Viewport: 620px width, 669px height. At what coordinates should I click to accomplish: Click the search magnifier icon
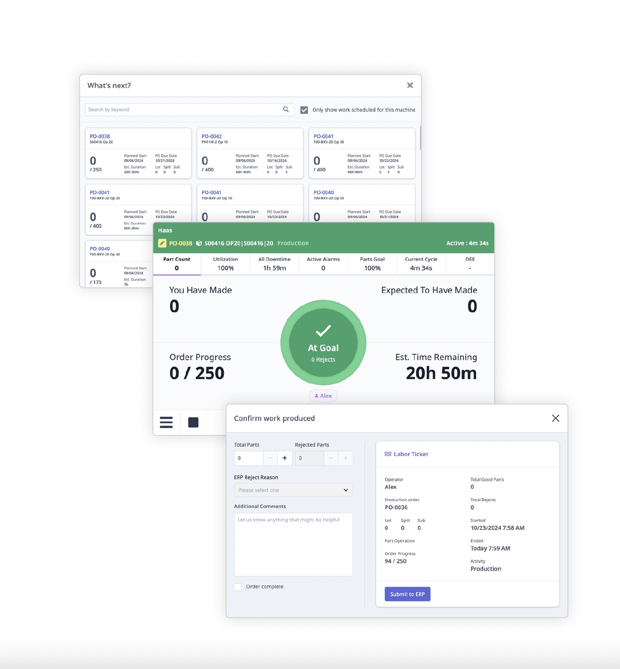(x=286, y=110)
